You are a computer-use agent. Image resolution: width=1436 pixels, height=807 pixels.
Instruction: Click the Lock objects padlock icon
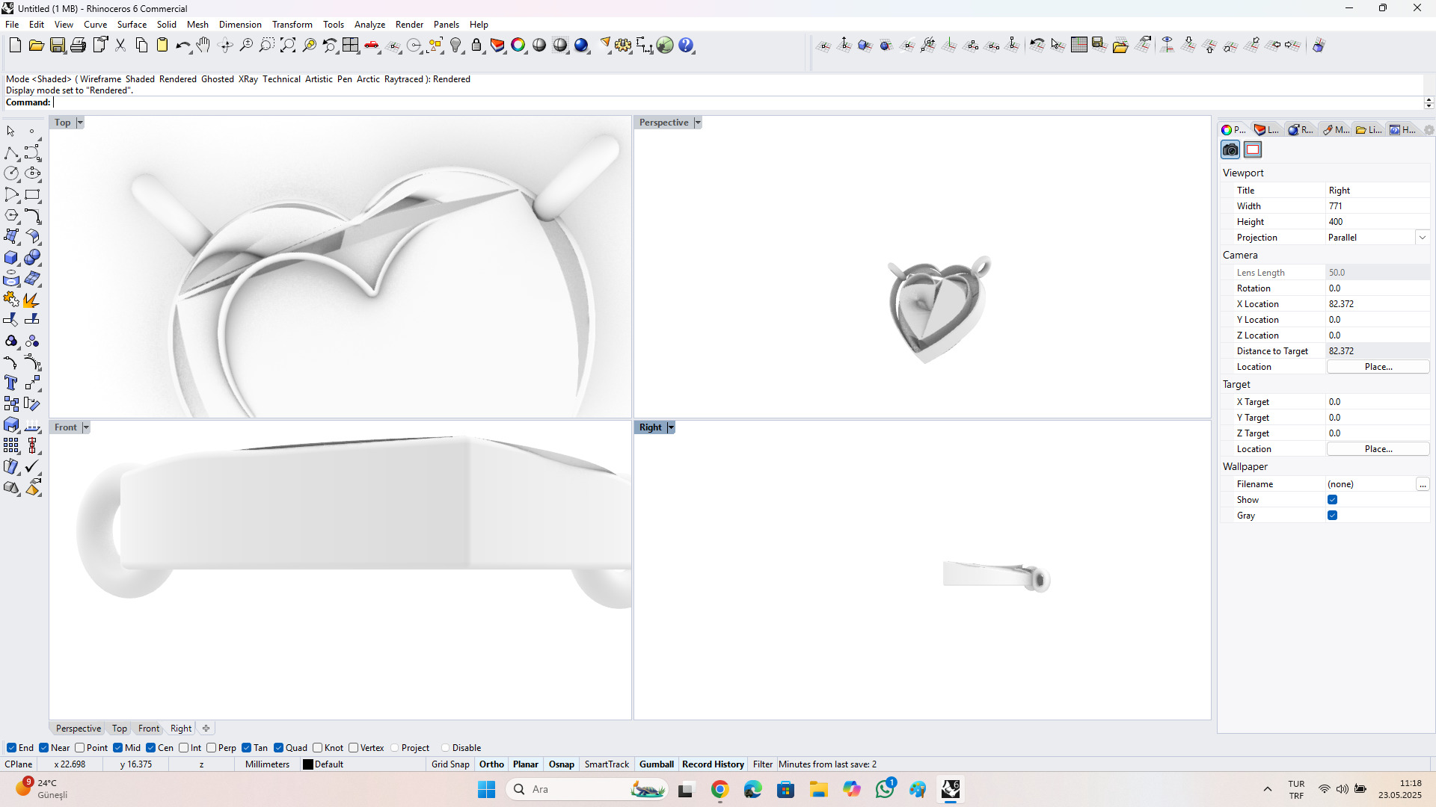476,46
